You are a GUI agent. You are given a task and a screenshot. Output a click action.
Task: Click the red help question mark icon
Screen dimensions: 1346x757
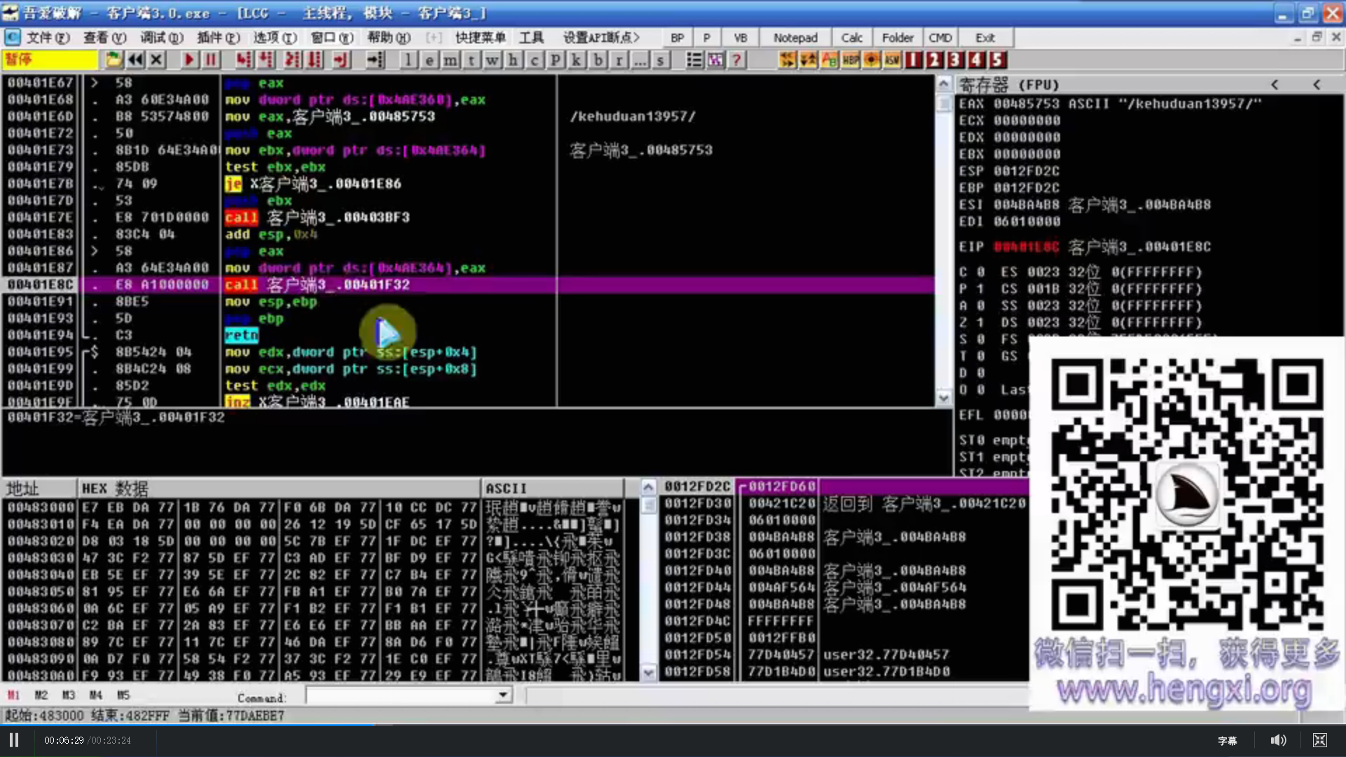point(736,60)
